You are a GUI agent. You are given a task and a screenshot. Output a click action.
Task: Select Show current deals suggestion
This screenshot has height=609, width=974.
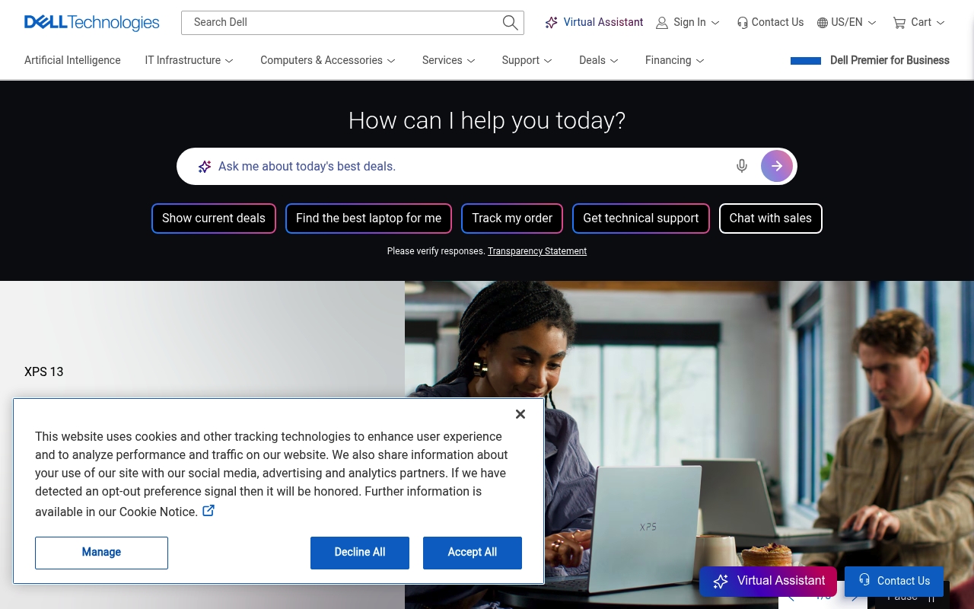pyautogui.click(x=214, y=218)
